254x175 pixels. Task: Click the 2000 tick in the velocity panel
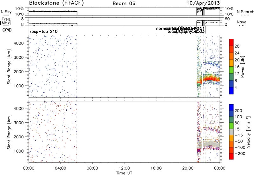pyautogui.click(x=19, y=137)
